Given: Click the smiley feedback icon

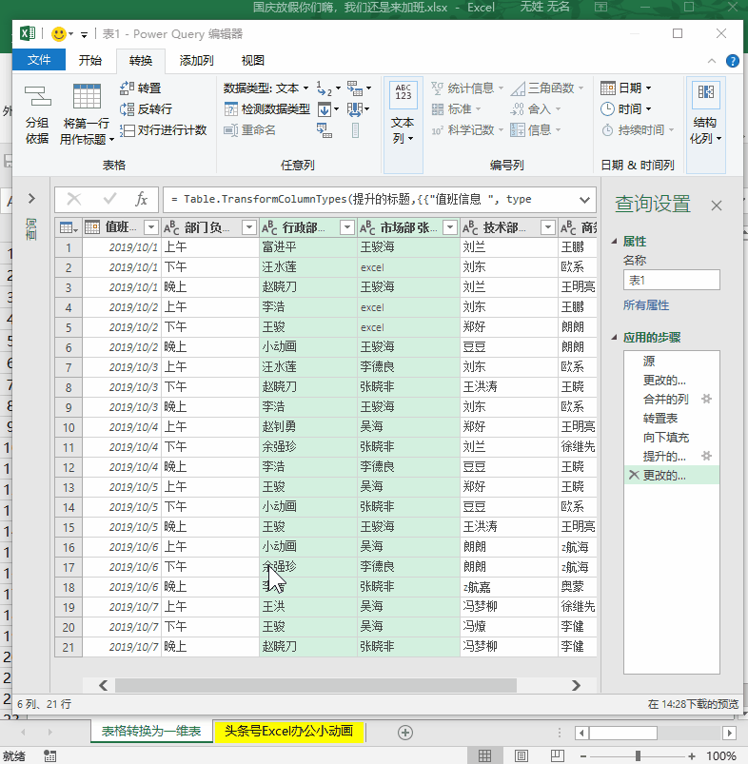Looking at the screenshot, I should (58, 34).
